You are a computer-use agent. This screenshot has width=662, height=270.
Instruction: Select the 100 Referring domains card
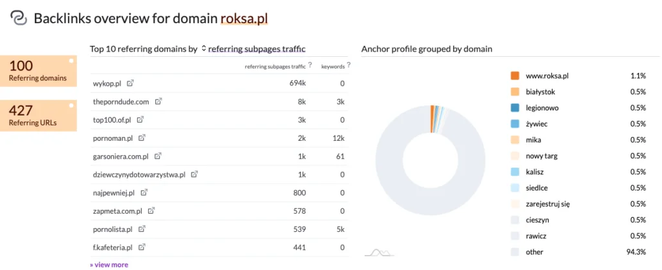coord(38,70)
